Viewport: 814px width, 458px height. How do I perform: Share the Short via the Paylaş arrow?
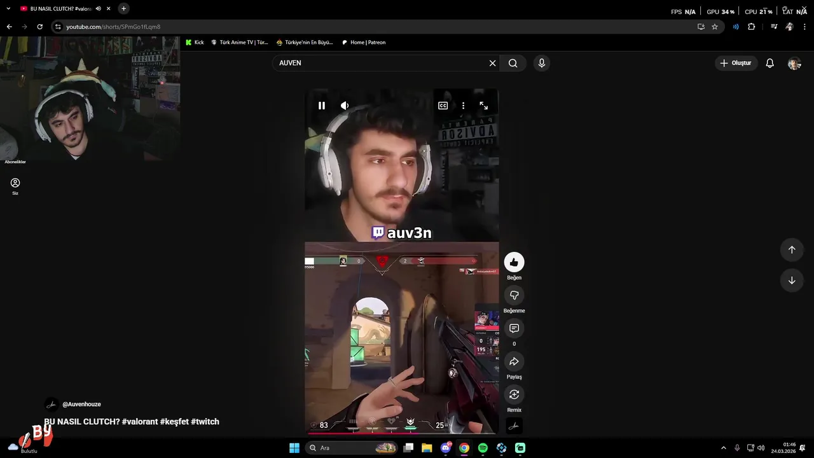514,361
